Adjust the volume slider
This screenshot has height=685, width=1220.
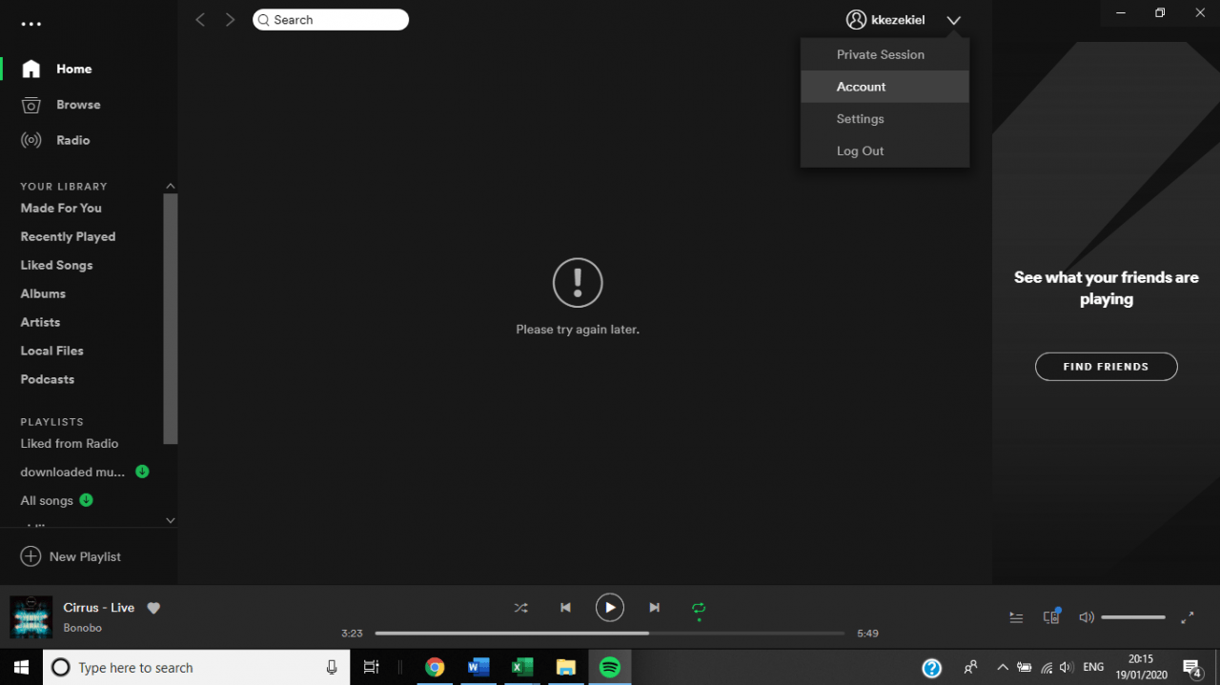1133,617
